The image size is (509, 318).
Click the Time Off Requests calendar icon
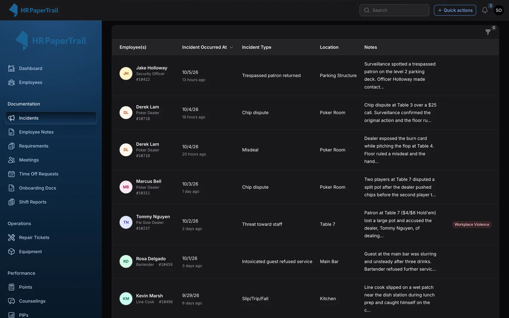pyautogui.click(x=12, y=174)
